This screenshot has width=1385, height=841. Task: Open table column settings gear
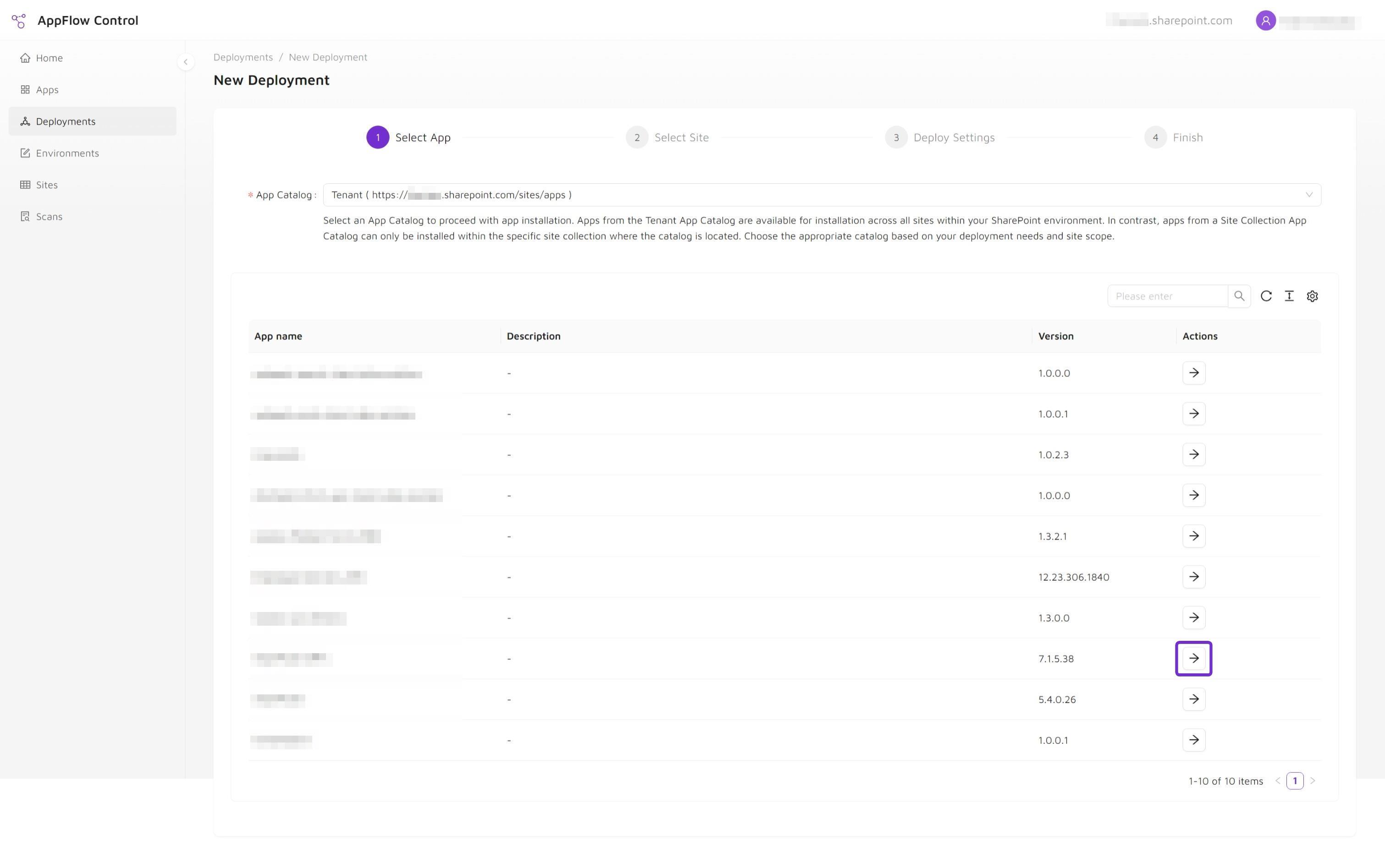[x=1312, y=296]
